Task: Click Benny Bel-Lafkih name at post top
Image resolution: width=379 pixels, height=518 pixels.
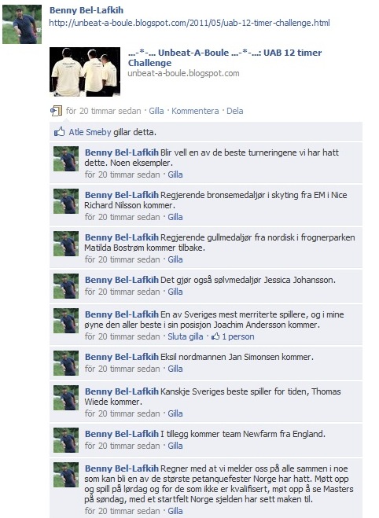Action: tap(86, 10)
